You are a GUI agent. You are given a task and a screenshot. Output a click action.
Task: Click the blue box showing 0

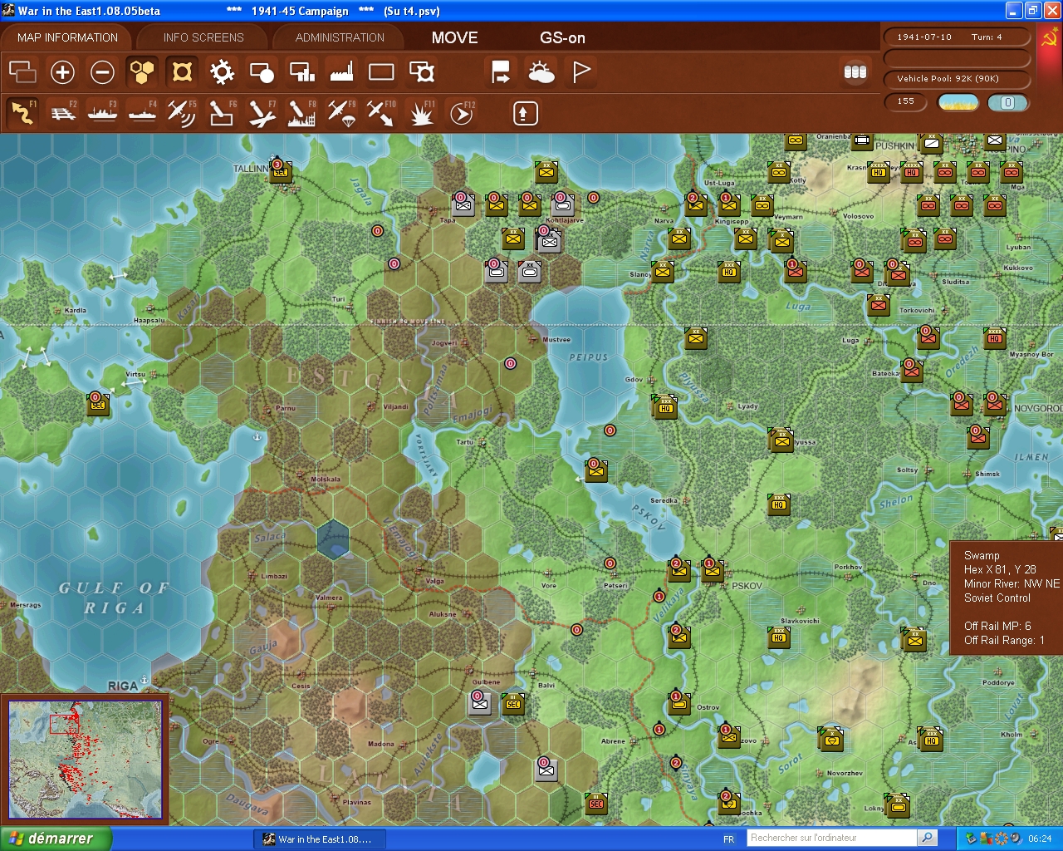1008,102
